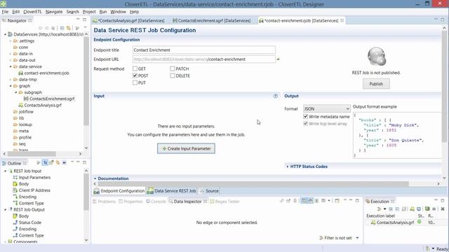449x252 pixels.
Task: Click Create Input Parameter button
Action: (x=186, y=148)
